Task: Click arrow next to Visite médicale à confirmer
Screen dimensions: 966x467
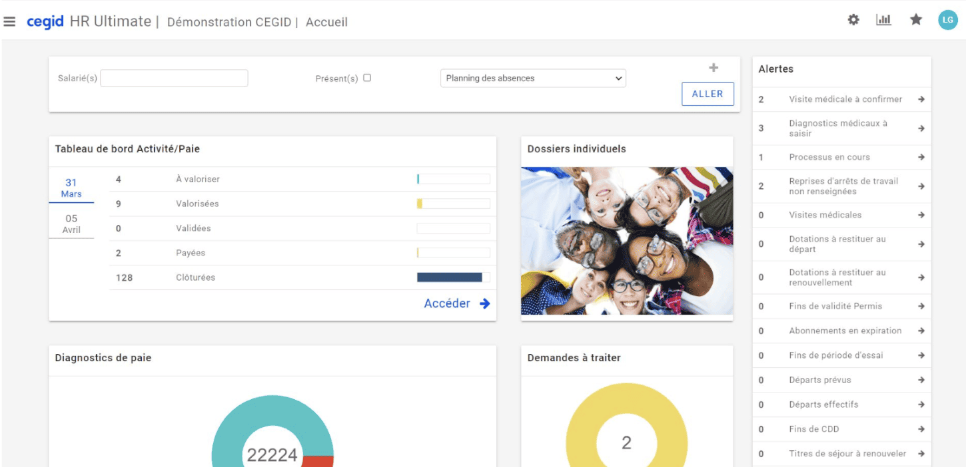Action: 921,99
